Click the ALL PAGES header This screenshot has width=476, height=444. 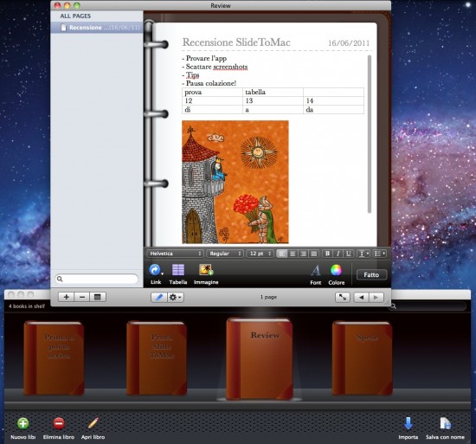pos(75,16)
